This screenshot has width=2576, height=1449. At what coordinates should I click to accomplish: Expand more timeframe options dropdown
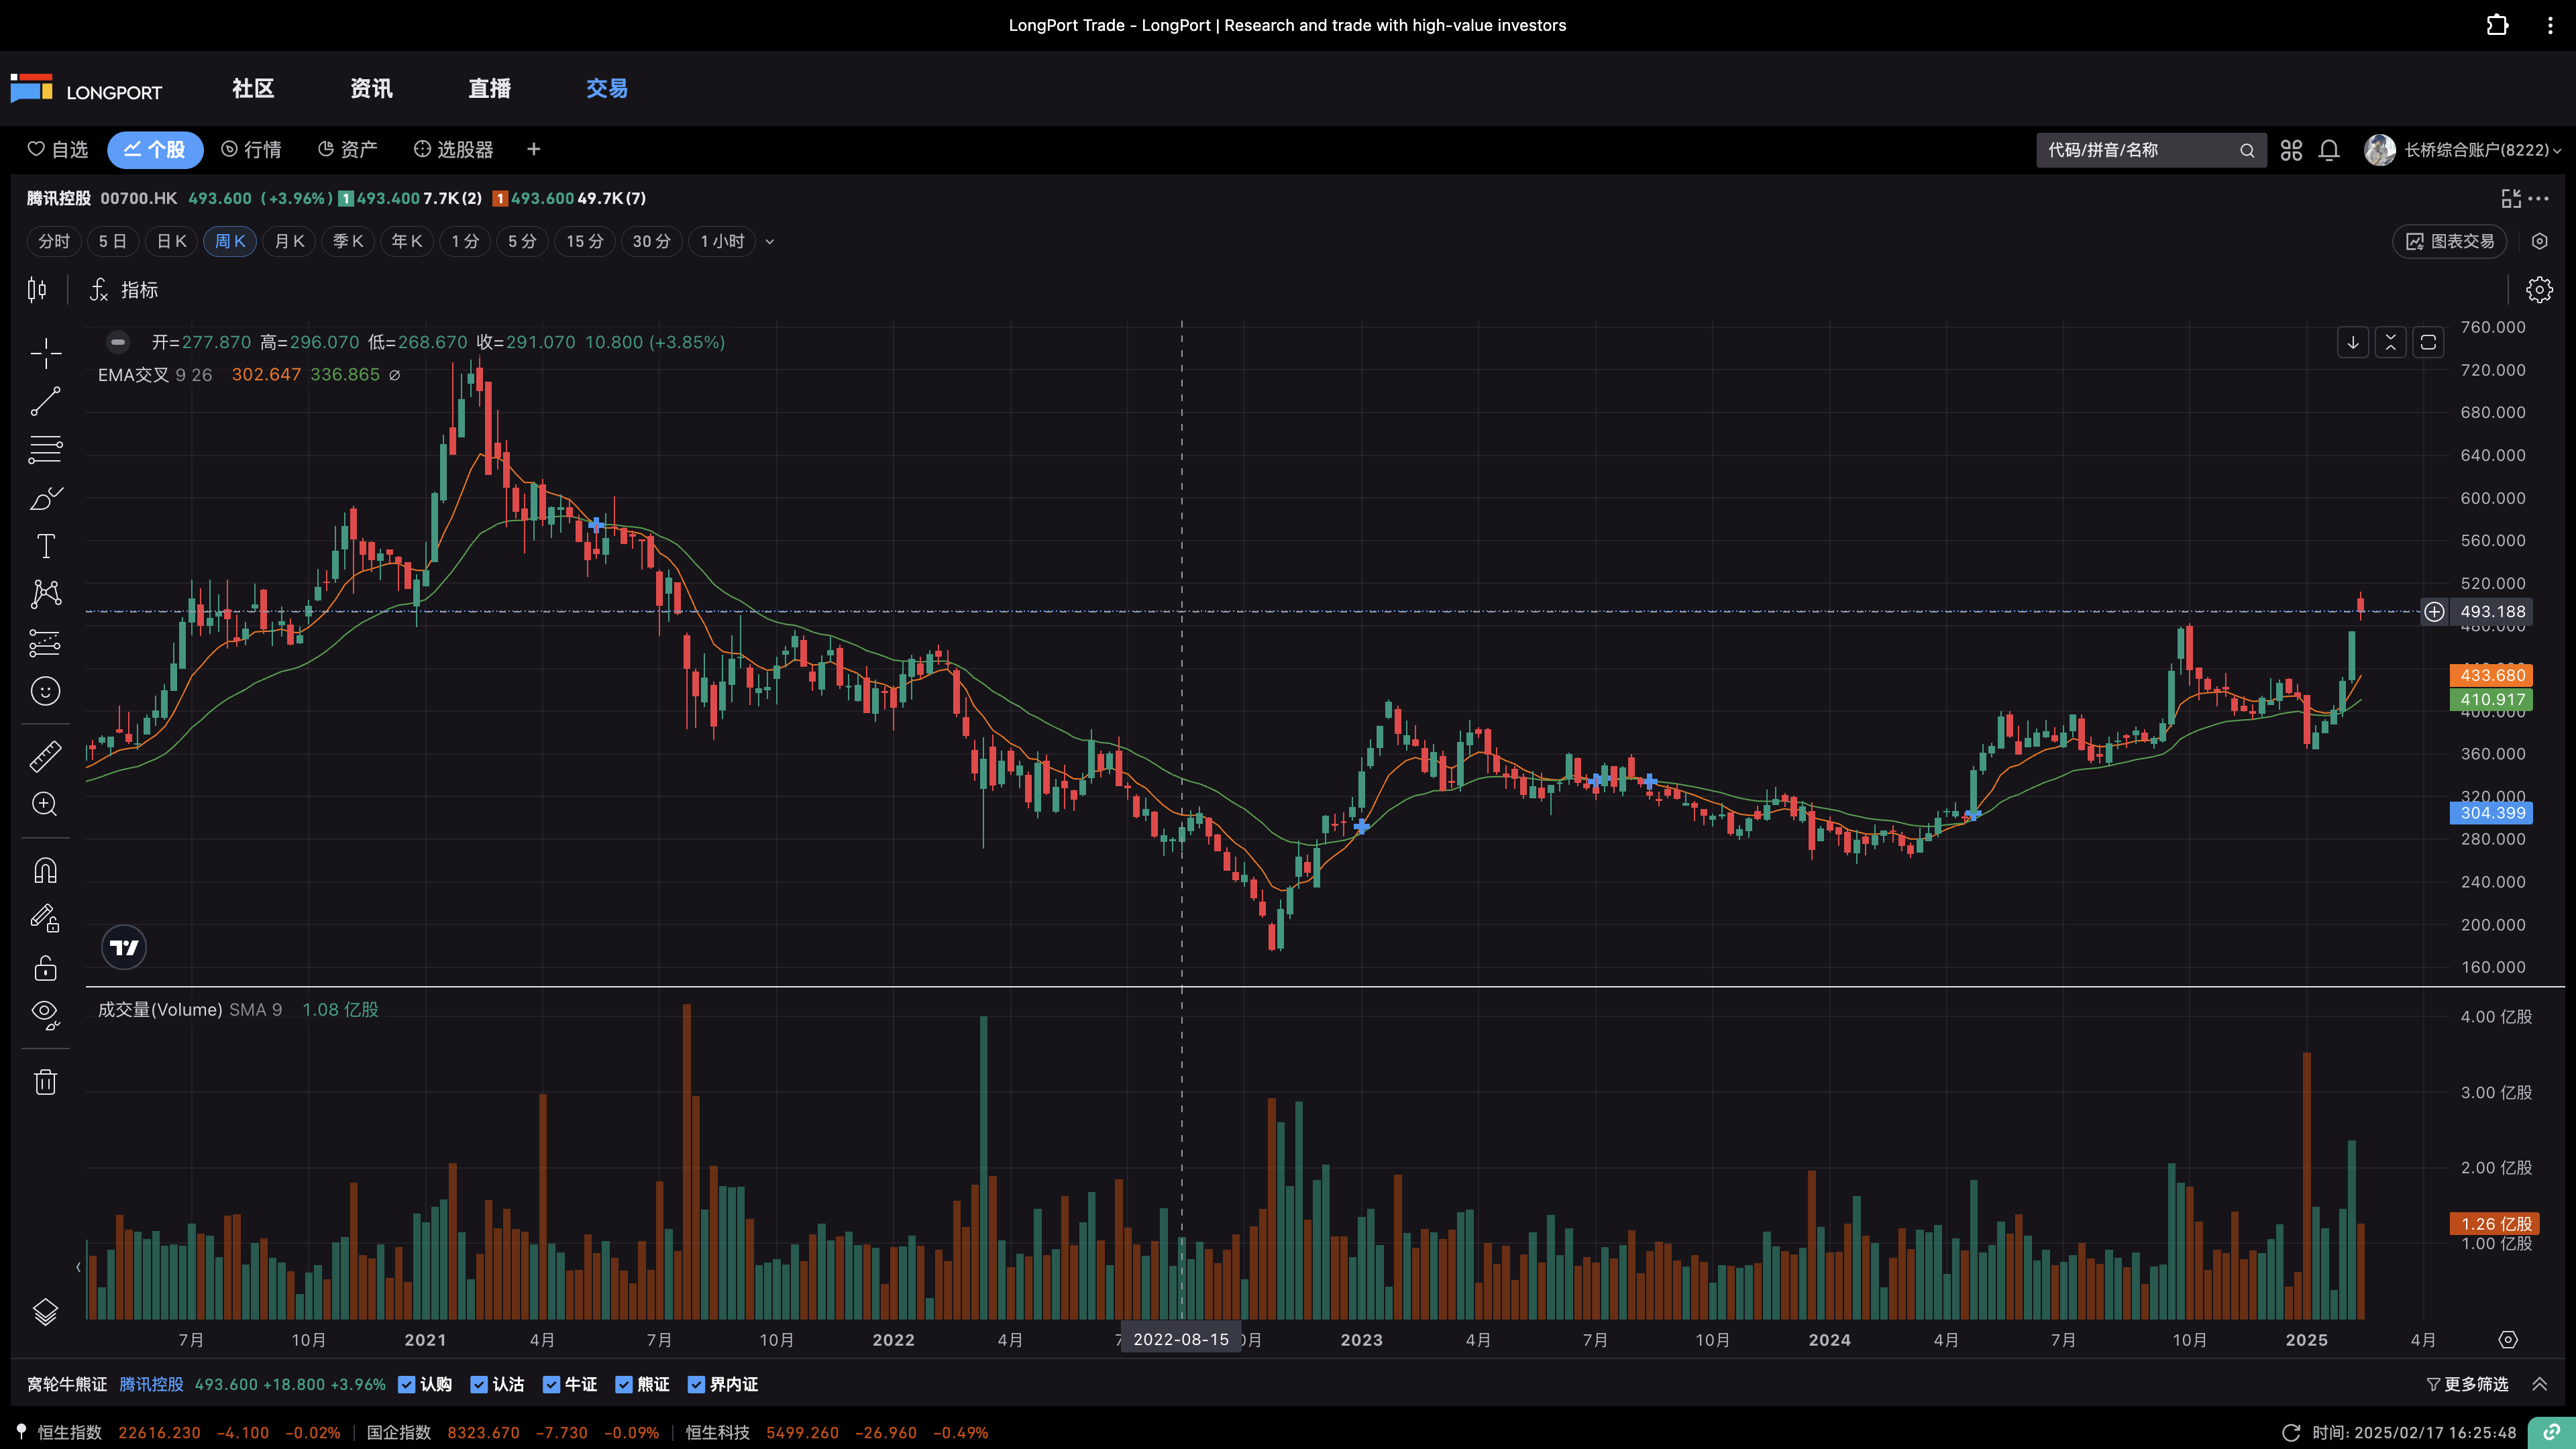tap(769, 241)
